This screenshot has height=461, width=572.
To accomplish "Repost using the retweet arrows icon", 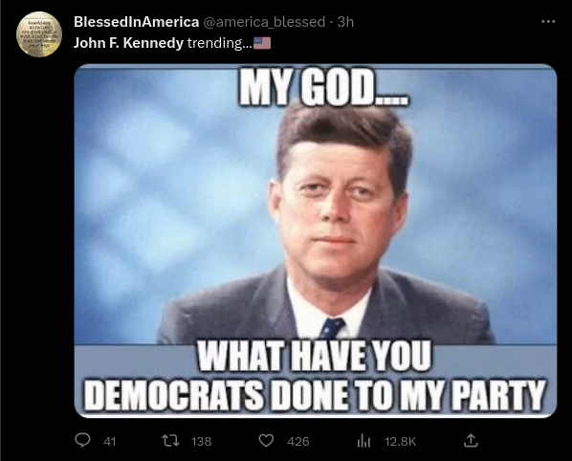I will tap(170, 441).
